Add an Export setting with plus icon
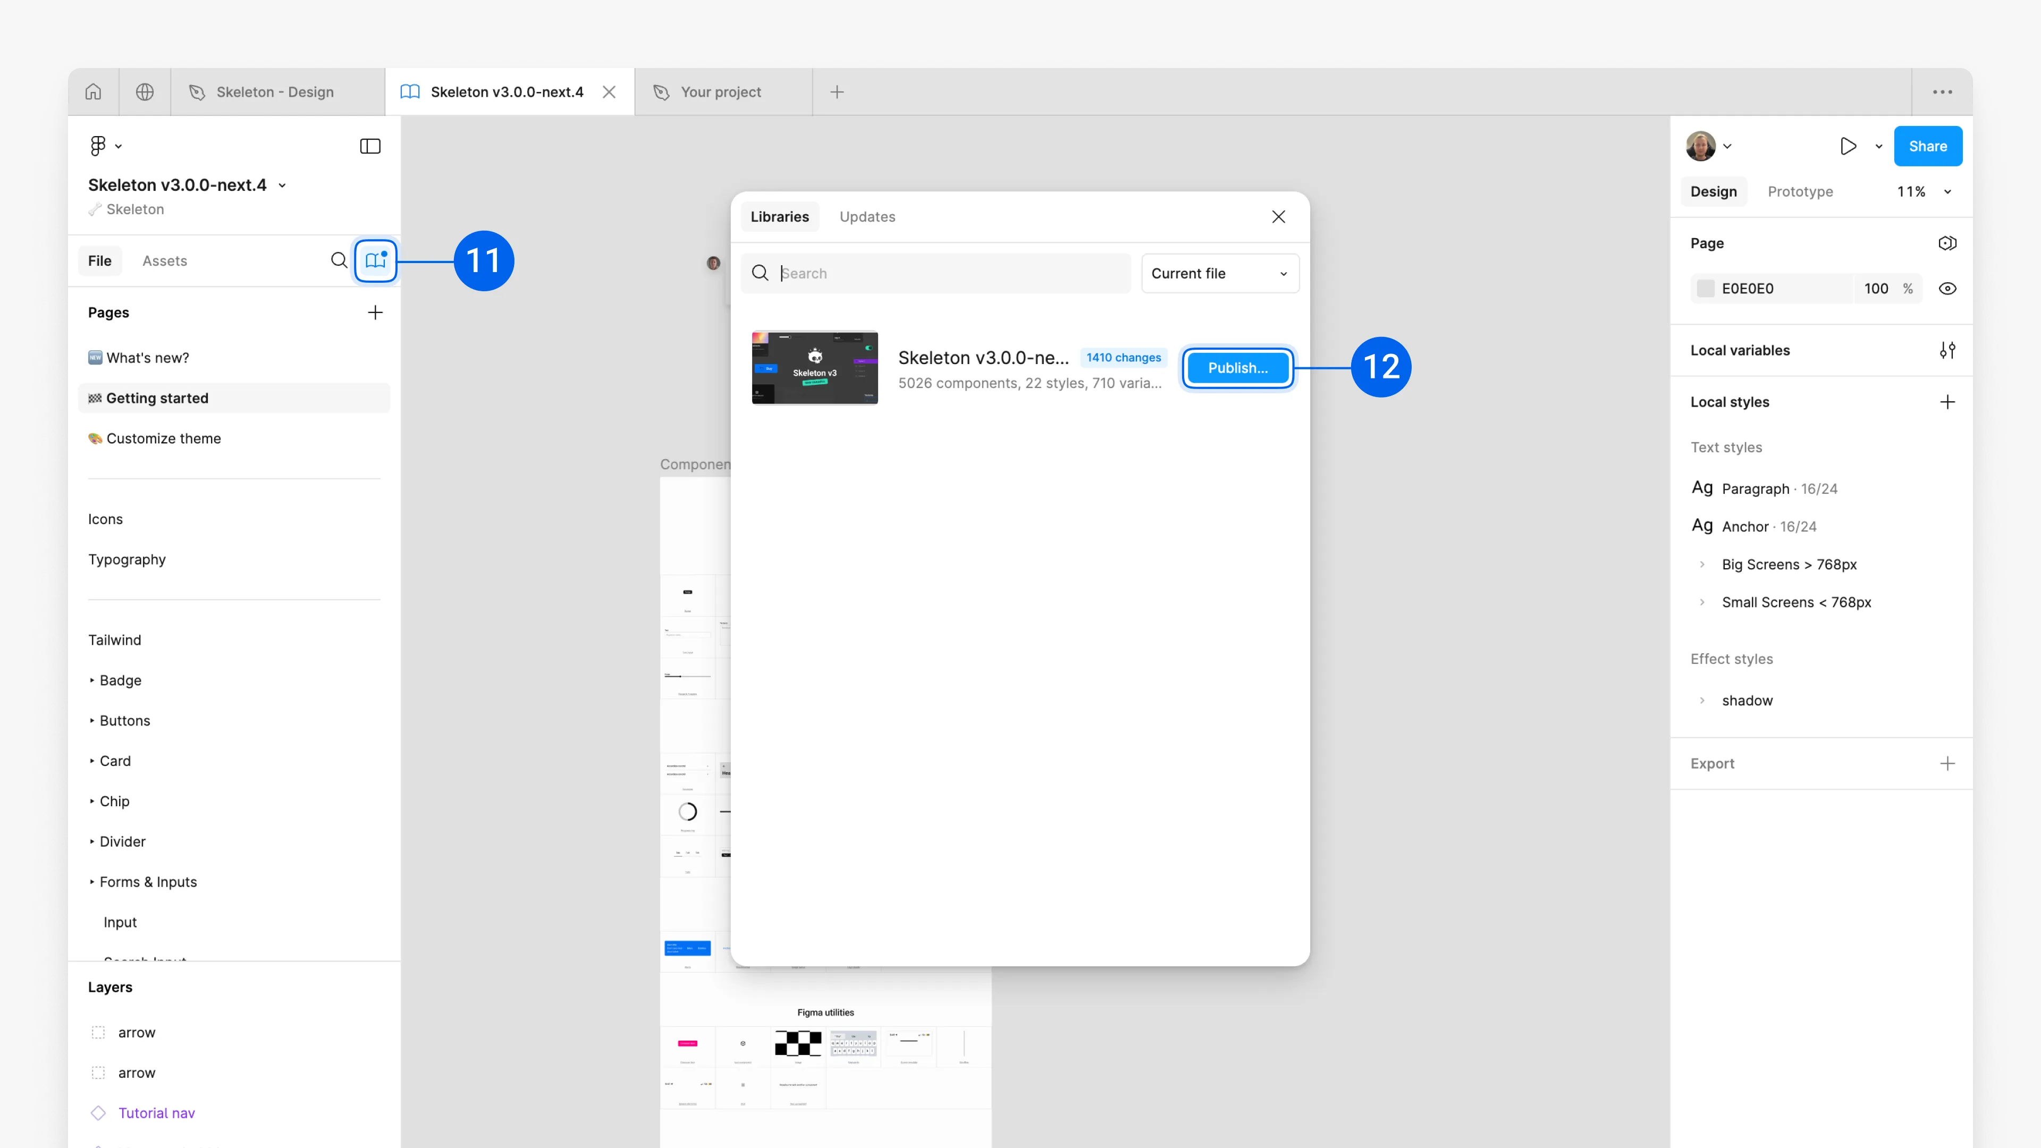 pyautogui.click(x=1949, y=763)
